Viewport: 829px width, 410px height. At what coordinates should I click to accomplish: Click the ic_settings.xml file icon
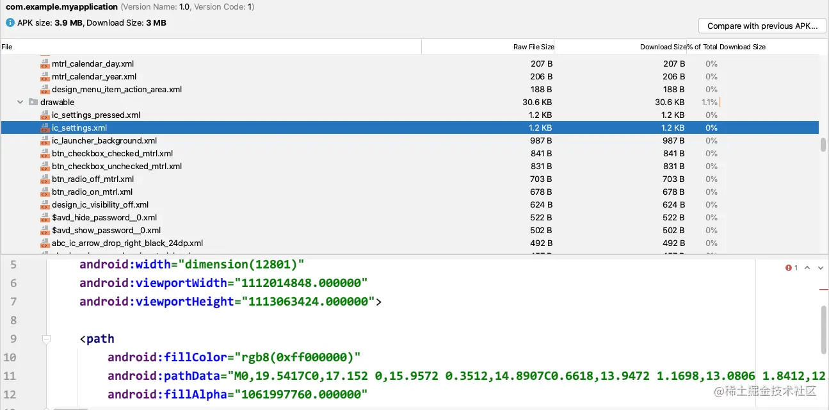tap(45, 127)
